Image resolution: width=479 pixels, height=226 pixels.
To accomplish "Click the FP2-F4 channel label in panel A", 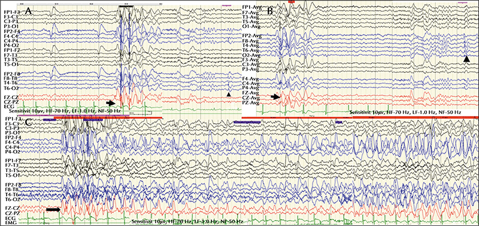I will [12, 32].
